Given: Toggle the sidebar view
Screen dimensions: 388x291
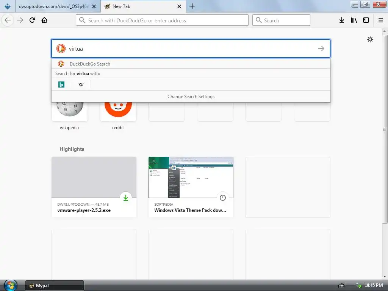Looking at the screenshot, I should tap(366, 20).
